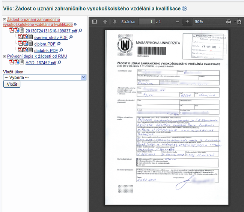Viewport: 244px width, 212px height.
Task: Open text document icon for diplom.PDF
Action: click(x=31, y=43)
